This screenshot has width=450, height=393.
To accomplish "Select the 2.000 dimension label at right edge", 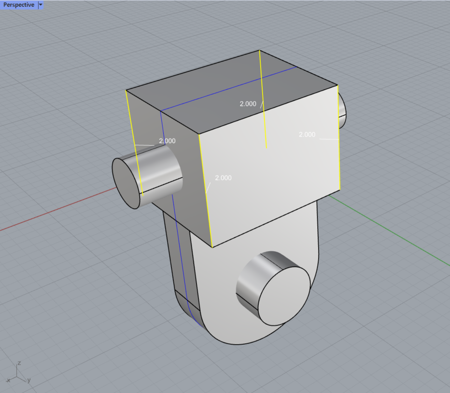I will [x=307, y=135].
